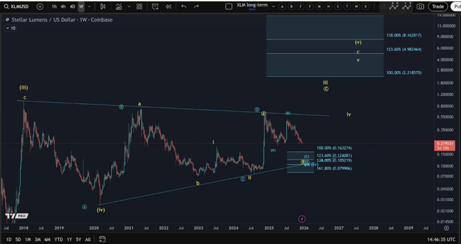Select the yellow (iv) wave label near 2020

101,210
